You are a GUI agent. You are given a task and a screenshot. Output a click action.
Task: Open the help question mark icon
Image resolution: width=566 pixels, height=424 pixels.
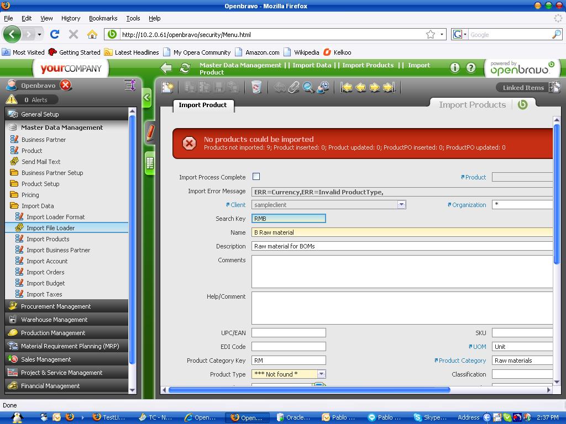tap(471, 68)
